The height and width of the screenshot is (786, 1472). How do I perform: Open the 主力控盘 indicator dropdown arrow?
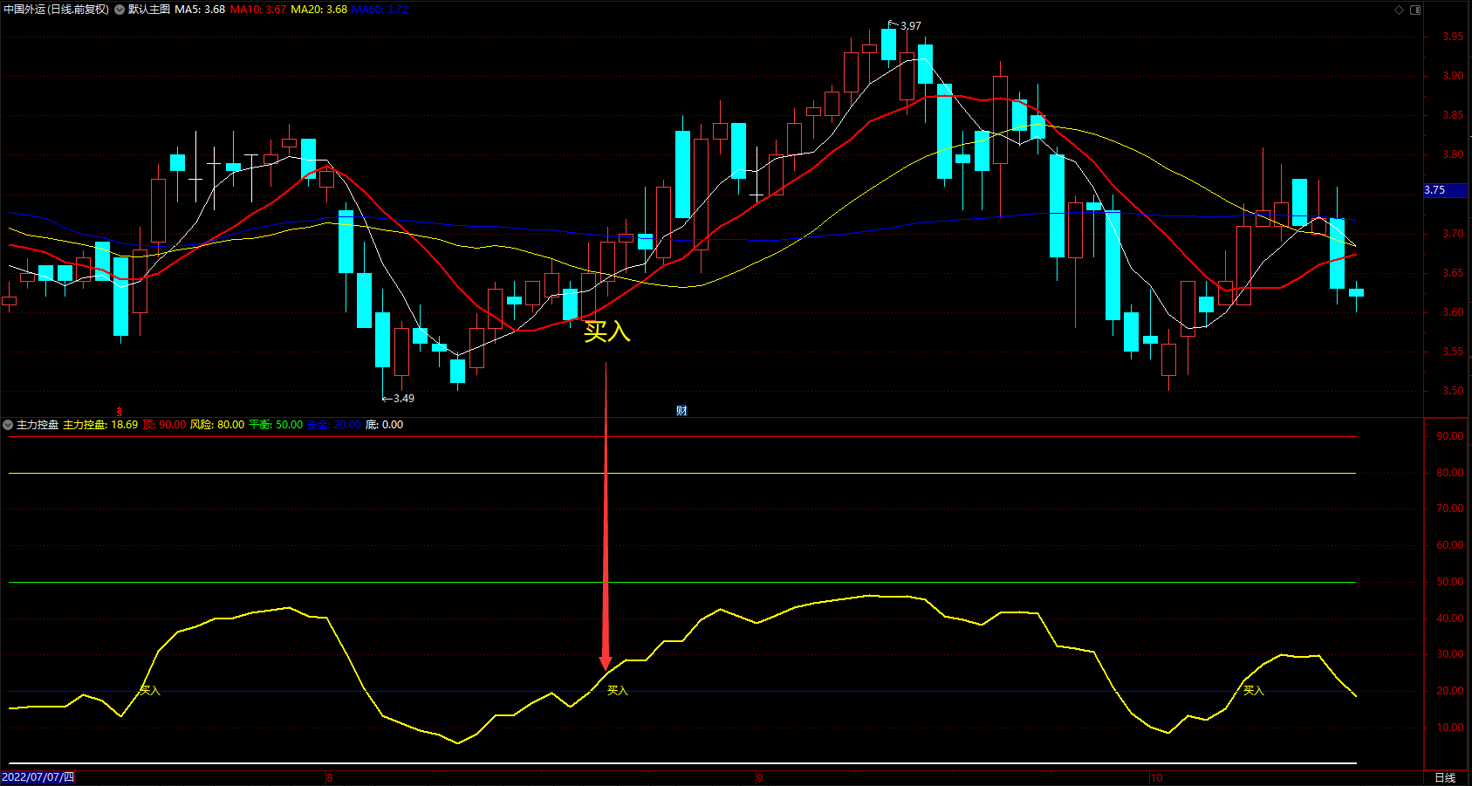click(8, 425)
